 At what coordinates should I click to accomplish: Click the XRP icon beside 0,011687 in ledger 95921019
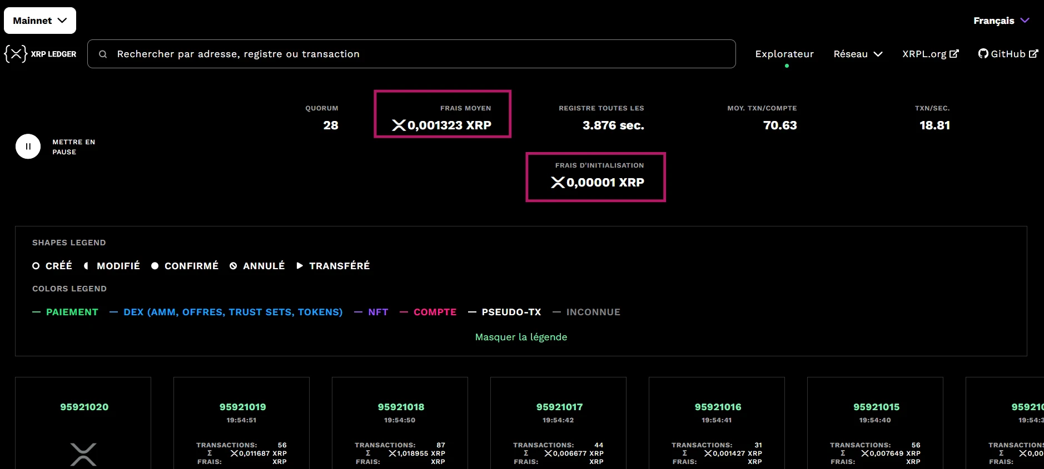point(234,453)
